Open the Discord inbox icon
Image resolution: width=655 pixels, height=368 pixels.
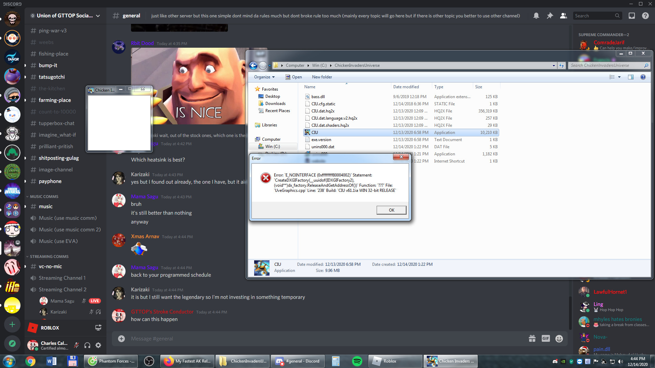pyautogui.click(x=631, y=16)
